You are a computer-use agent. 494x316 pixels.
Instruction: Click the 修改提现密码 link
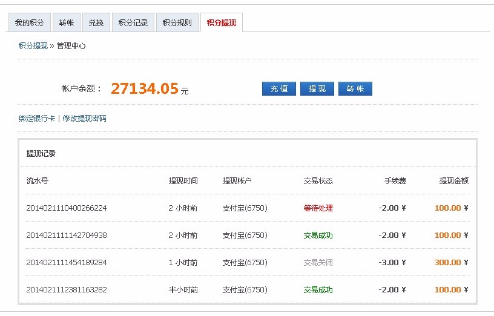pyautogui.click(x=84, y=119)
